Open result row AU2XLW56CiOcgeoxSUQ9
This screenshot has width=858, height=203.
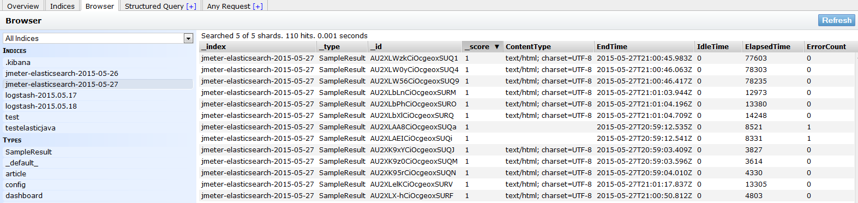(x=527, y=81)
